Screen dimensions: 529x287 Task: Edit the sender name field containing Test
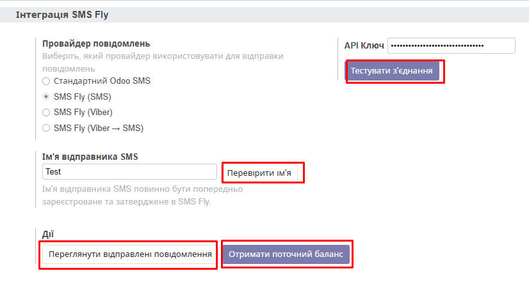point(129,172)
